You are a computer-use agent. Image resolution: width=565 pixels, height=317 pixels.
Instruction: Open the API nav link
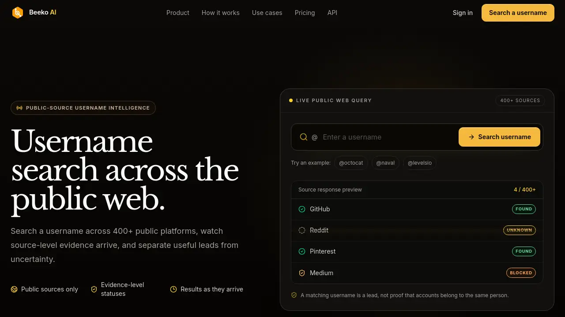pyautogui.click(x=332, y=13)
